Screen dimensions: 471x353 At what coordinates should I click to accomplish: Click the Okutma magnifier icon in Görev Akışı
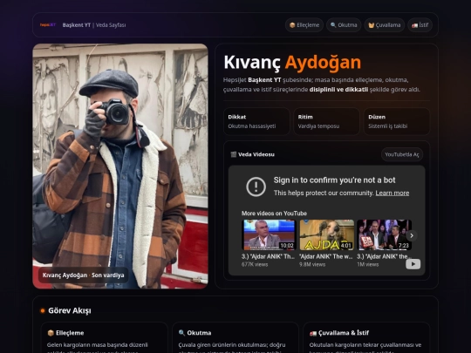point(181,333)
